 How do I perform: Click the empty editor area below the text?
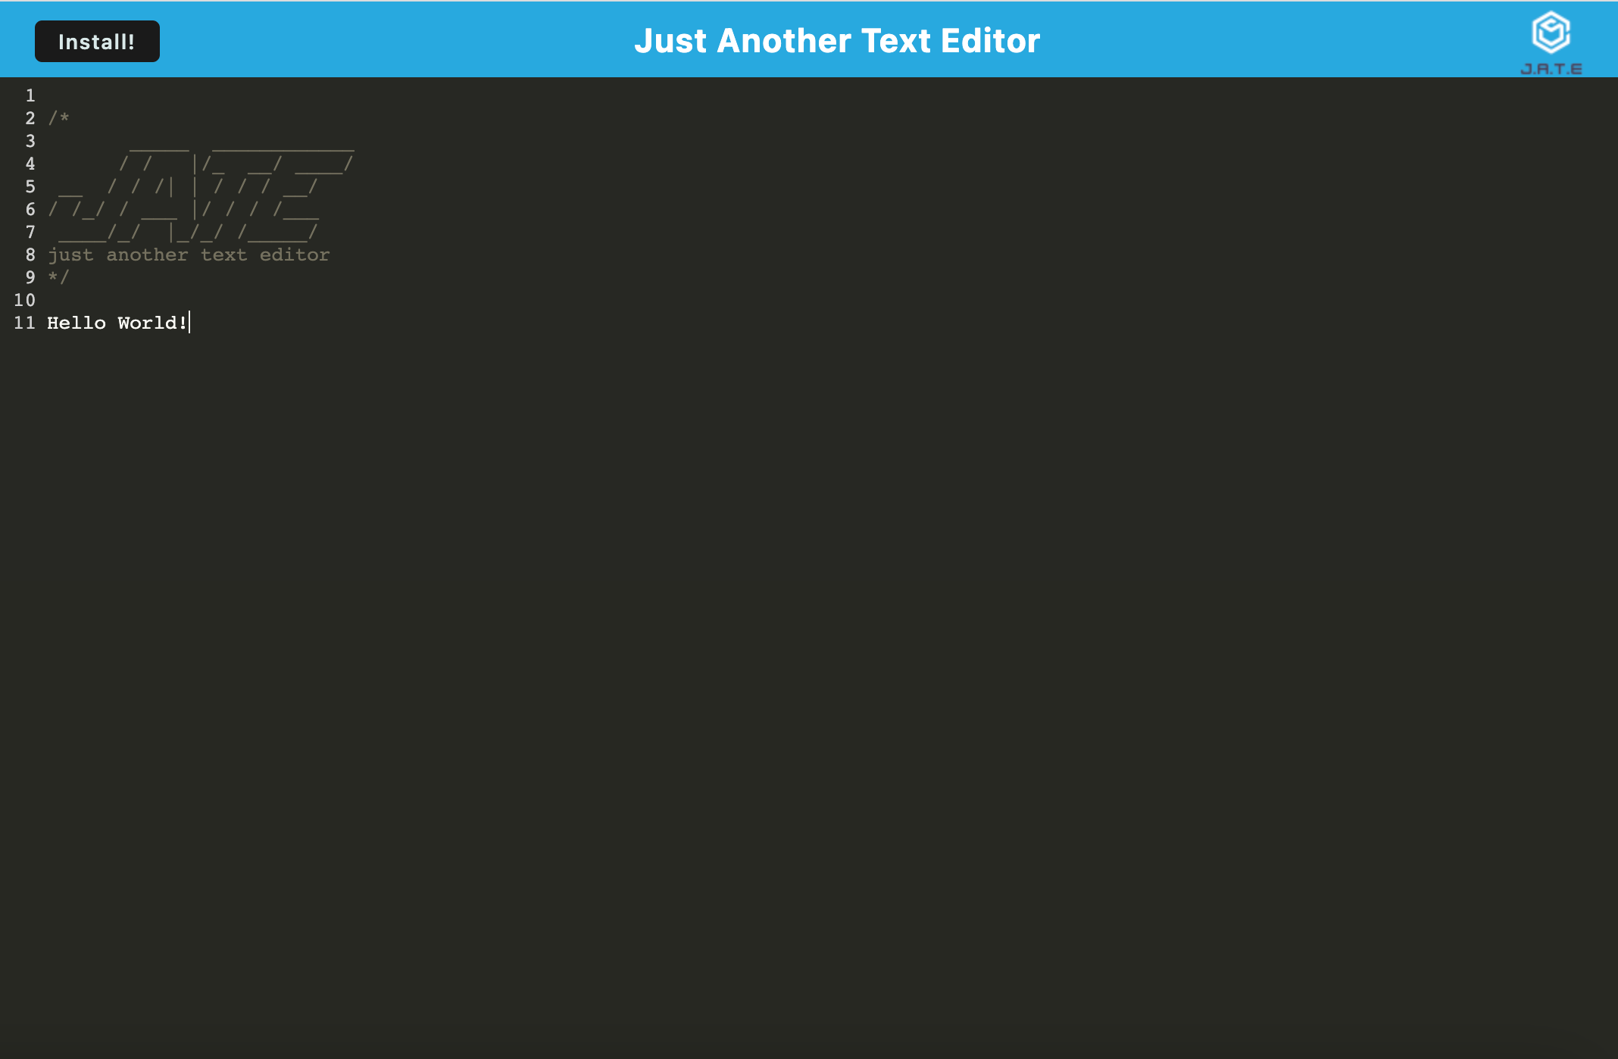pyautogui.click(x=757, y=606)
